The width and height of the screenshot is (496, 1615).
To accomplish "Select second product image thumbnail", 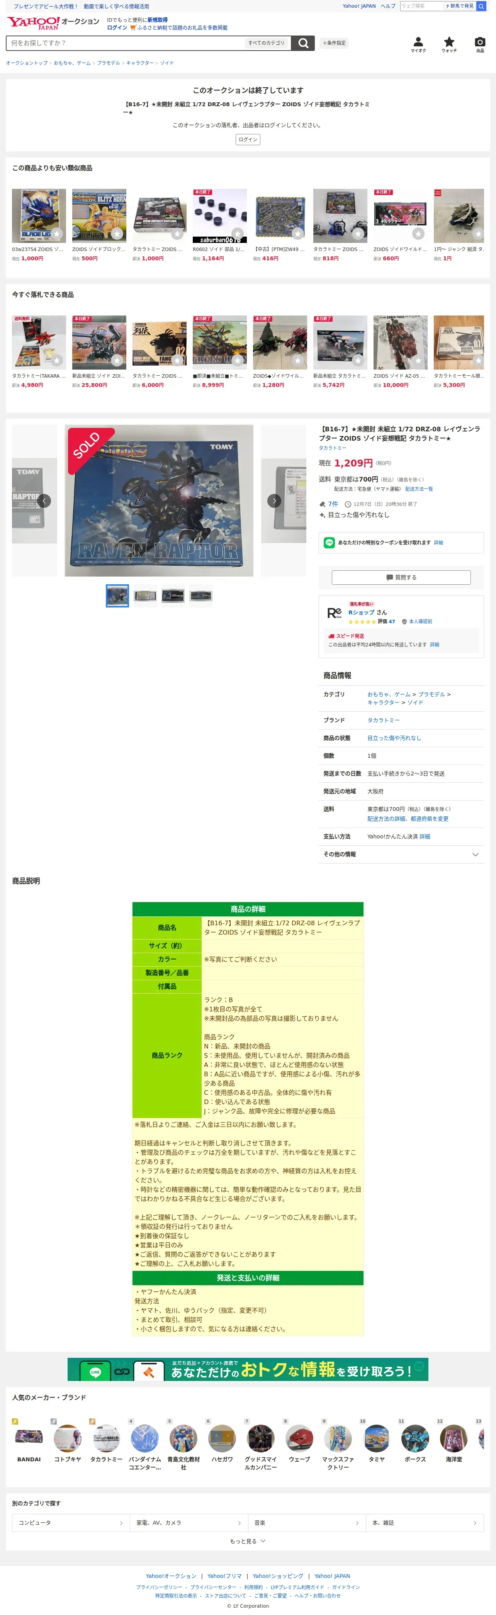I will (x=145, y=595).
